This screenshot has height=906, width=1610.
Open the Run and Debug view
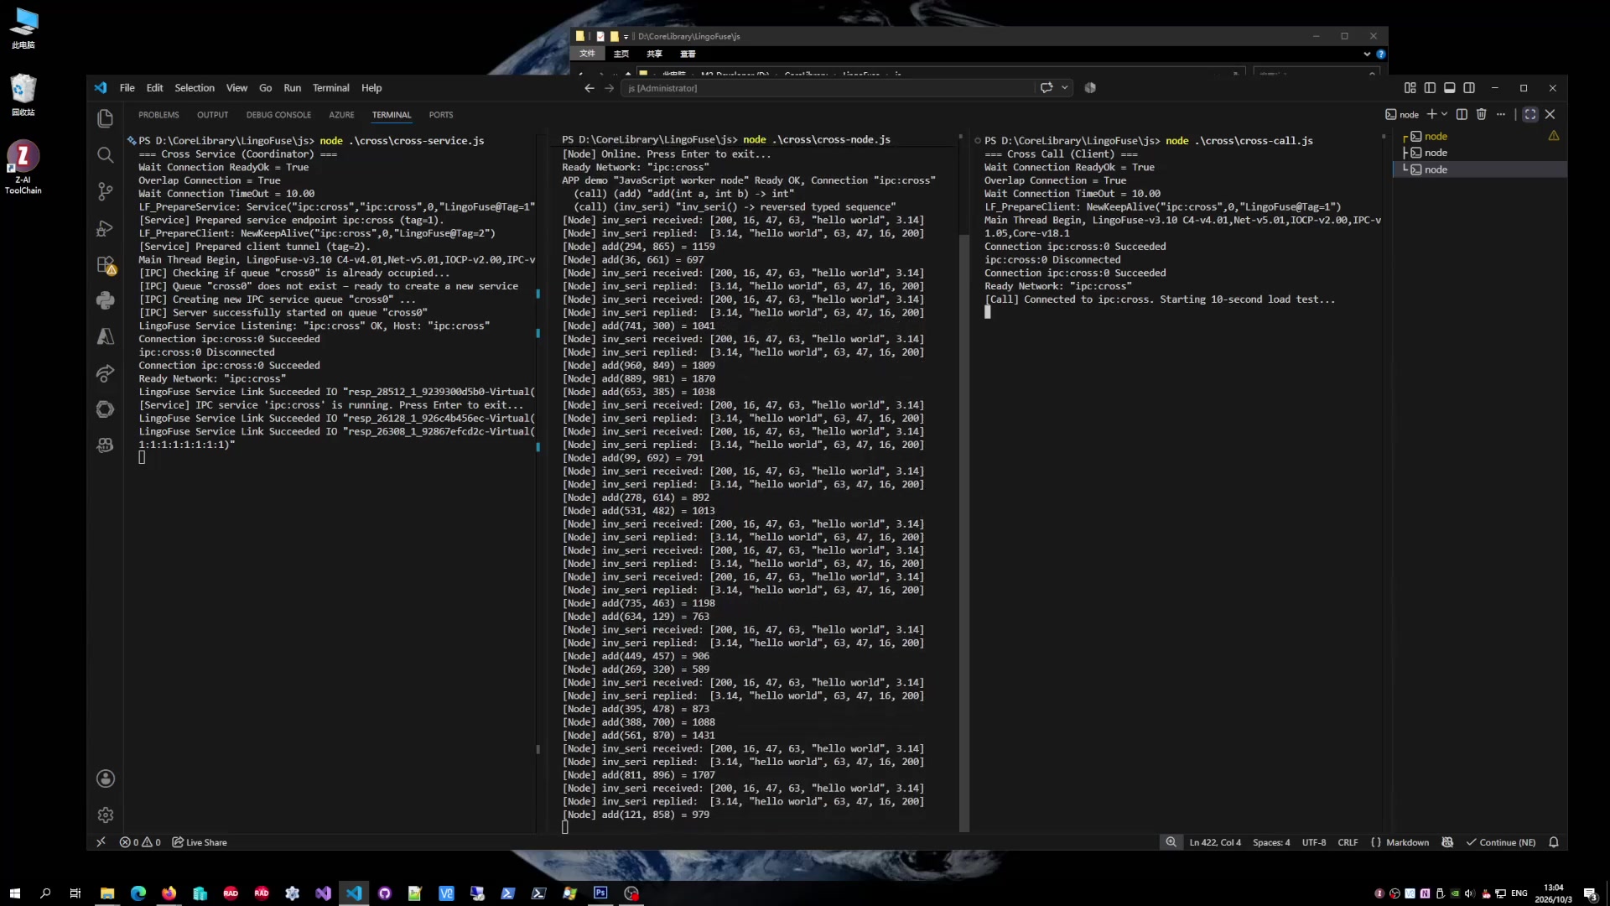105,228
